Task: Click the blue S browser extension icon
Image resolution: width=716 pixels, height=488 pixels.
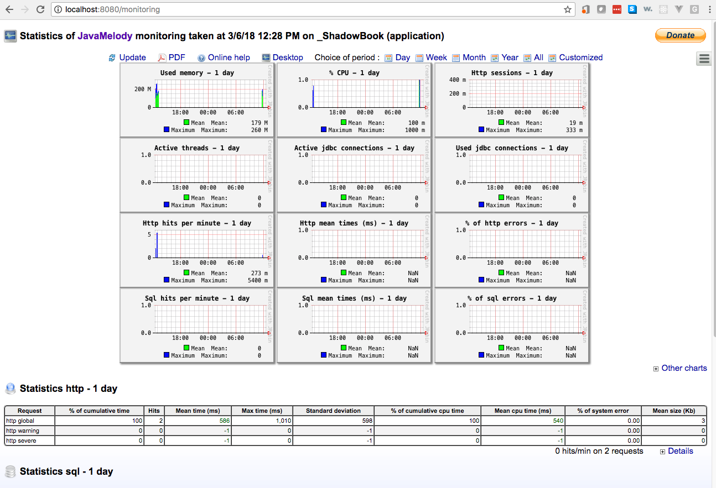Action: 632,9
